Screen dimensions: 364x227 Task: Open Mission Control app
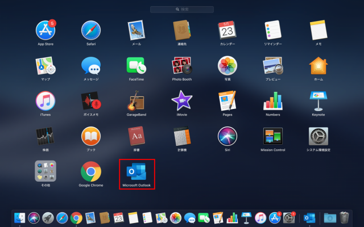(x=273, y=136)
